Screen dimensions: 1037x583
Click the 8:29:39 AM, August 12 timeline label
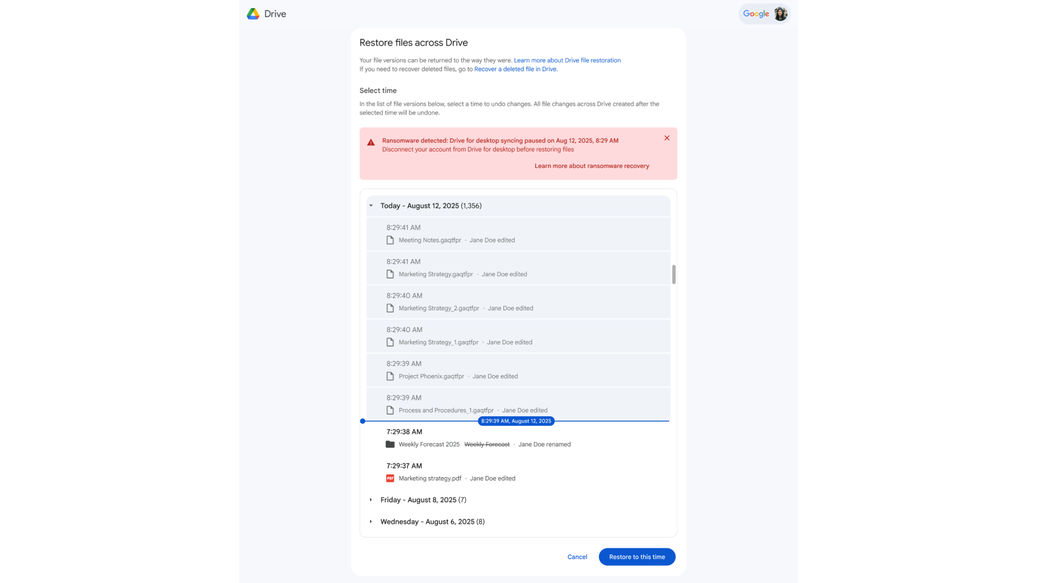tap(516, 421)
